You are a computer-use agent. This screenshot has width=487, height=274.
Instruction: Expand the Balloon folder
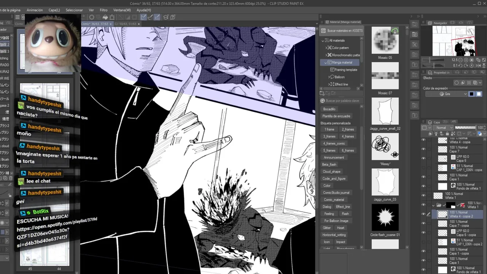coord(329,77)
